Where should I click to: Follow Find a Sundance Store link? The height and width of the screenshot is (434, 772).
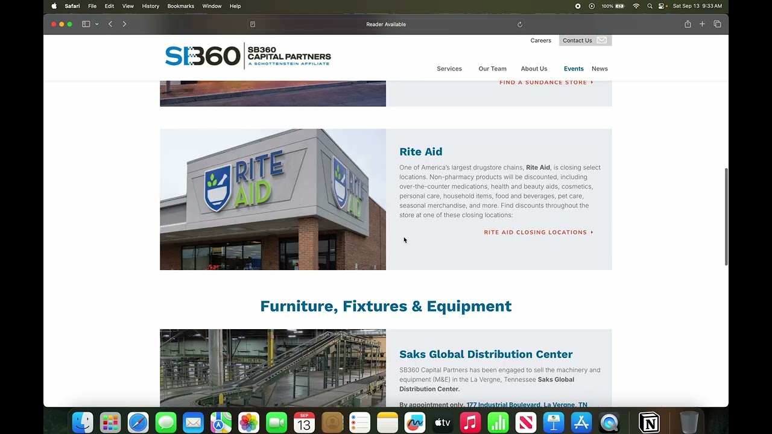pos(546,82)
